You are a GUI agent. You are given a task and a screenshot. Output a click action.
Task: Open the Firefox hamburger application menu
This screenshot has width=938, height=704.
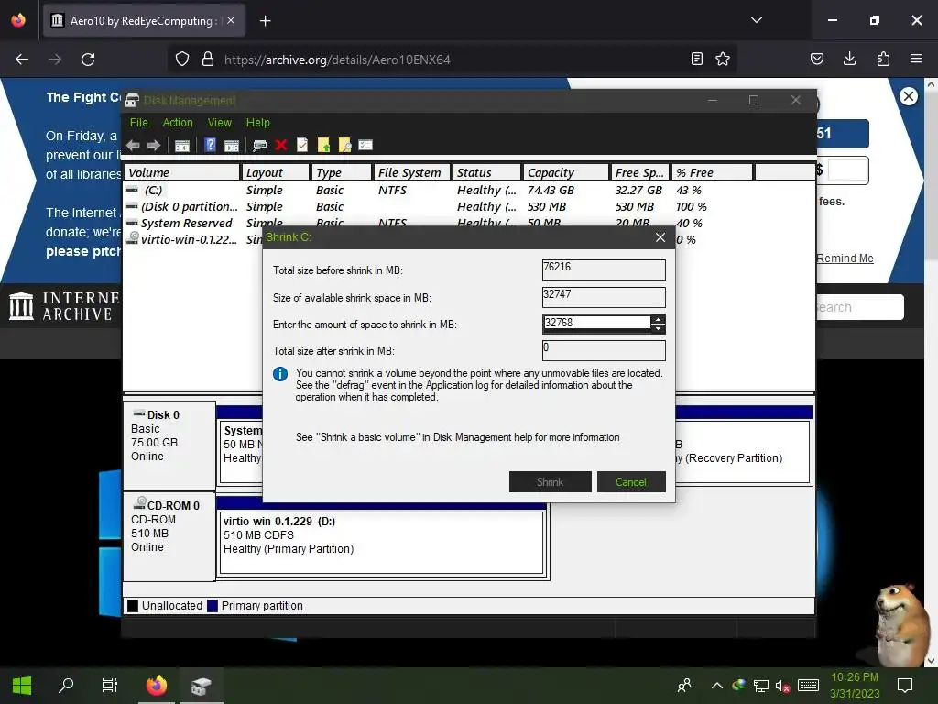(x=916, y=60)
